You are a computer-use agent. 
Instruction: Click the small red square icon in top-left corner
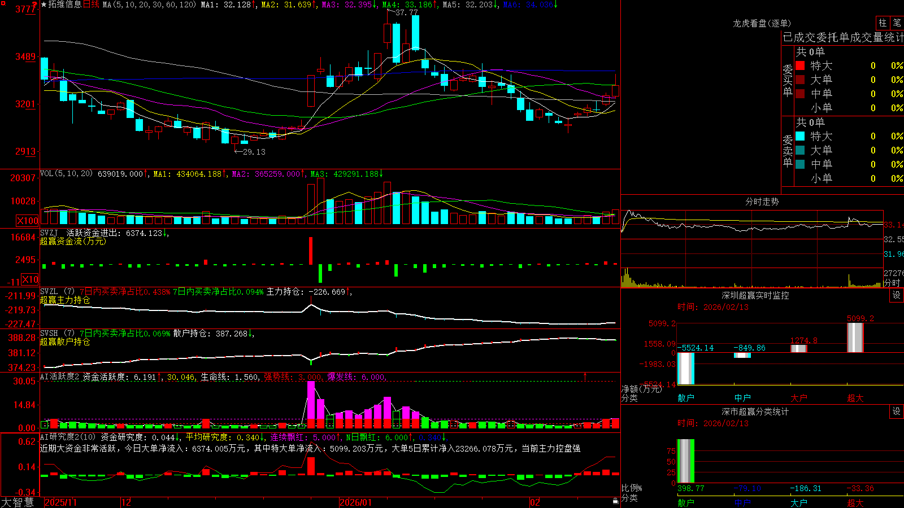[x=3, y=3]
